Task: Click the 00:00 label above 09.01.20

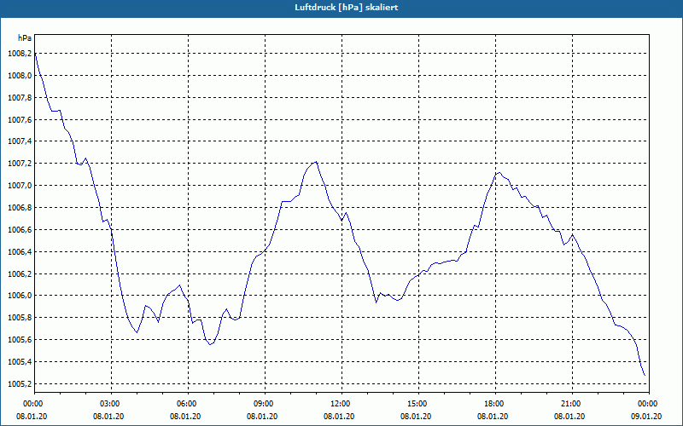Action: (x=649, y=404)
